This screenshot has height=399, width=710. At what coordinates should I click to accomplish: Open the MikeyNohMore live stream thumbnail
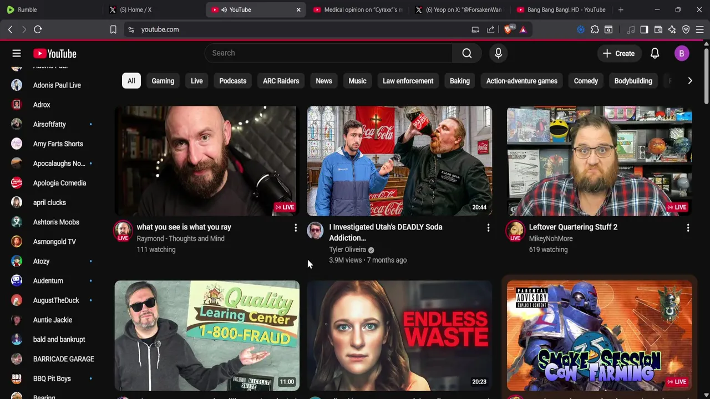599,161
